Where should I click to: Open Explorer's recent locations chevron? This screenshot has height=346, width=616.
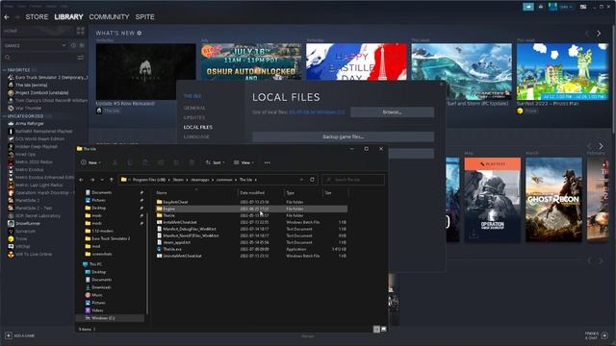[x=102, y=180]
